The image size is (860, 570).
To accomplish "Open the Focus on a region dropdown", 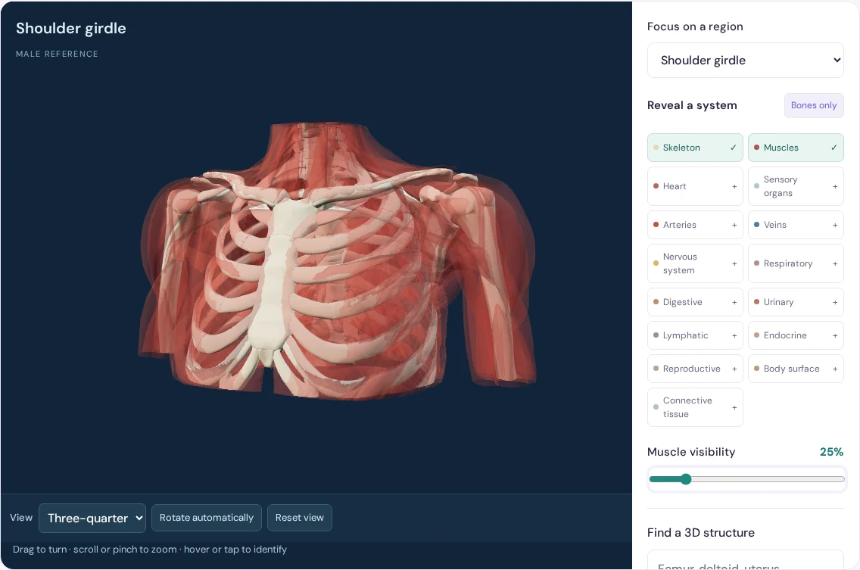I will 746,61.
